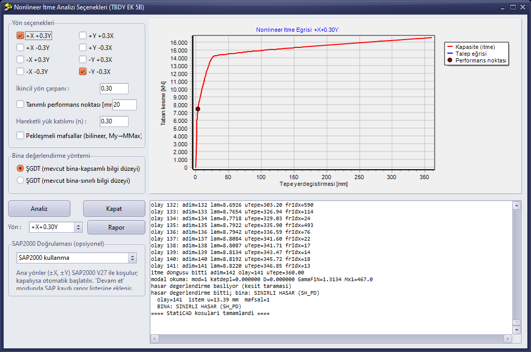Check the -X -0.3Y direction box

pyautogui.click(x=20, y=71)
